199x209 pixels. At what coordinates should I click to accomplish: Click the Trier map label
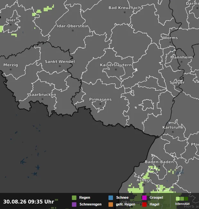11,20
